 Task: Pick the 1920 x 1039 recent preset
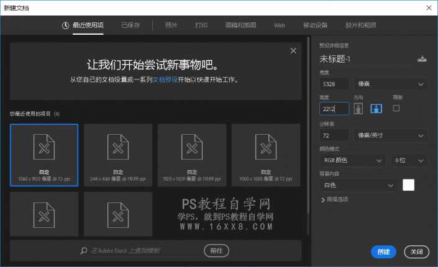pyautogui.click(x=191, y=155)
